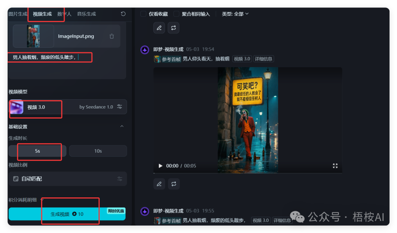Enable the 仅看收藏 checkbox
The height and width of the screenshot is (233, 397).
click(x=143, y=14)
